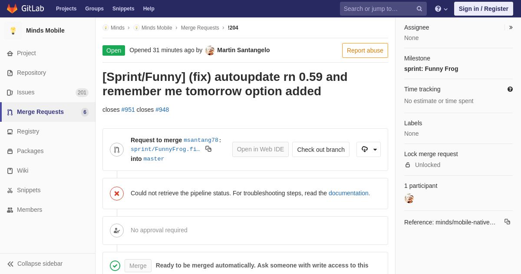Click the !204 breadcrumb item
Image resolution: width=521 pixels, height=274 pixels.
click(x=233, y=28)
